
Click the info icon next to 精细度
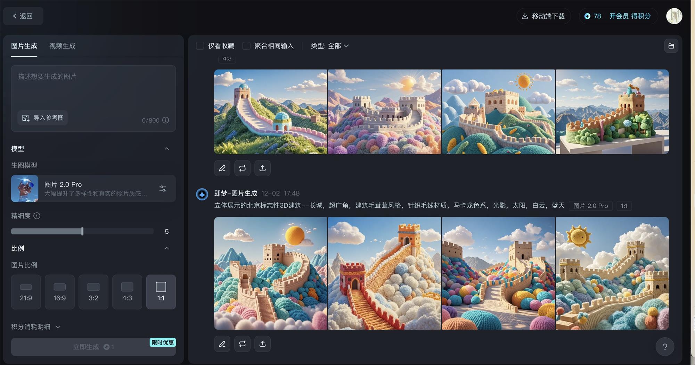tap(37, 216)
